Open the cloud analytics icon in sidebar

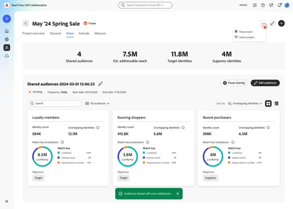click(x=7, y=56)
